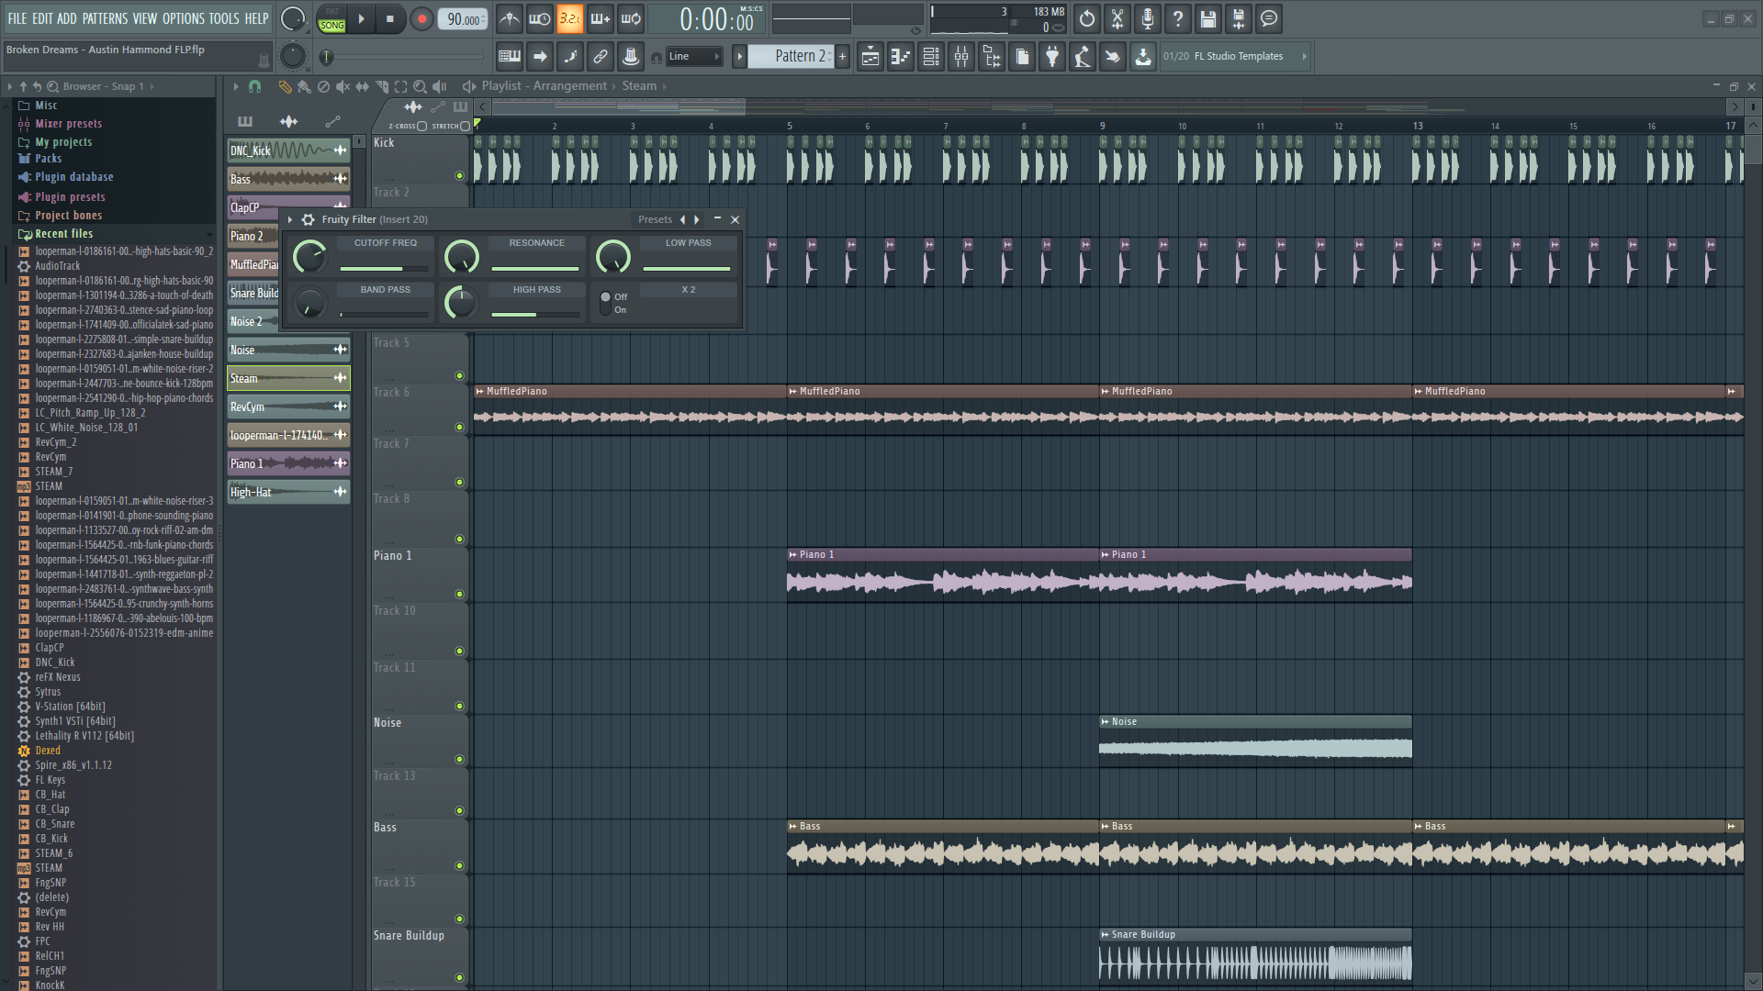This screenshot has height=991, width=1763.
Task: Open the channel rack icon
Action: pyautogui.click(x=931, y=57)
